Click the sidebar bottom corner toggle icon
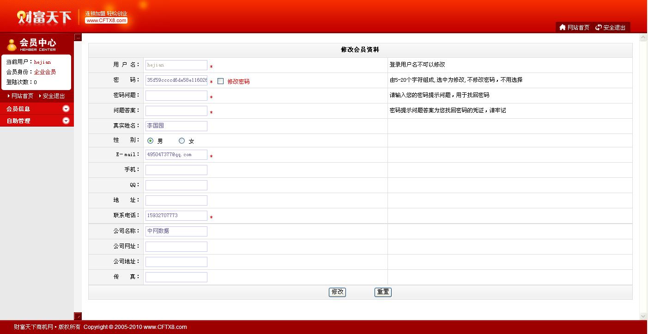 pos(78,316)
